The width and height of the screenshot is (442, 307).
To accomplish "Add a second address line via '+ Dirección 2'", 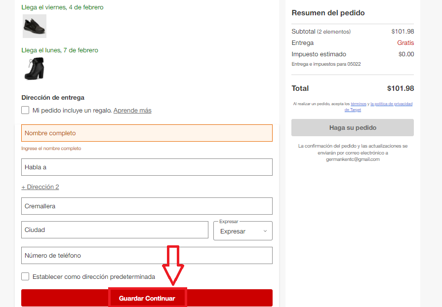I will pos(40,187).
